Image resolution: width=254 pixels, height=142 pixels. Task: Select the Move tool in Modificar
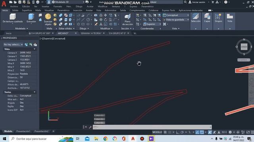pyautogui.click(x=106, y=15)
